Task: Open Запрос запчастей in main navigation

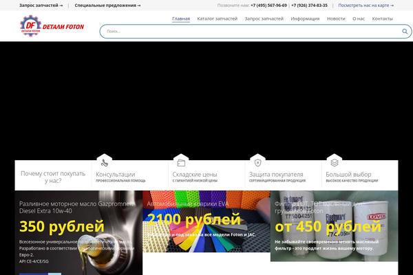Action: [264, 19]
